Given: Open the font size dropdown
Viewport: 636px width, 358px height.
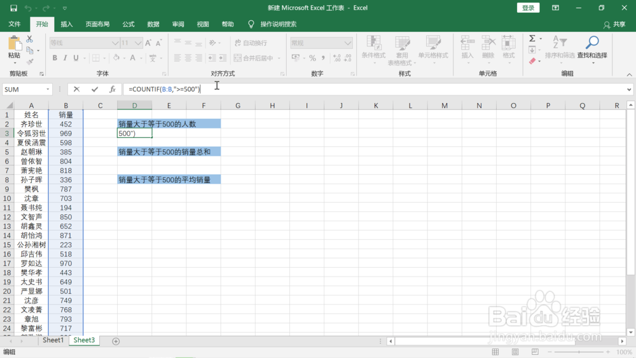Looking at the screenshot, I should tap(138, 43).
